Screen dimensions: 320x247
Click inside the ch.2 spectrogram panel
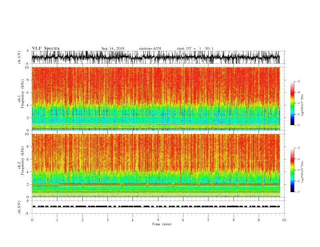156,165
